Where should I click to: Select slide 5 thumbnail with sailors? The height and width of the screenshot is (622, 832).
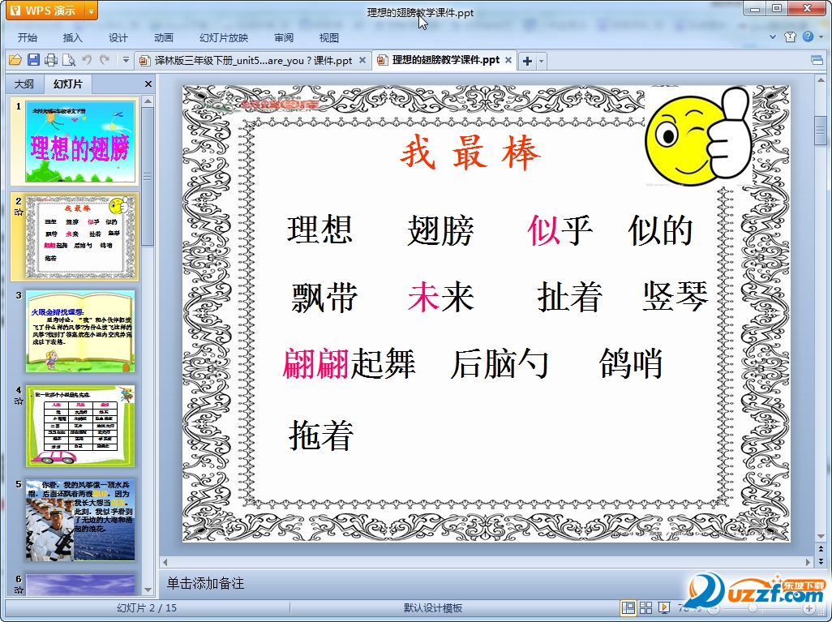point(80,521)
